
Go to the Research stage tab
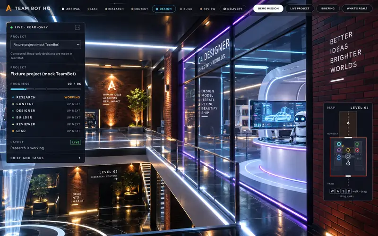click(114, 9)
